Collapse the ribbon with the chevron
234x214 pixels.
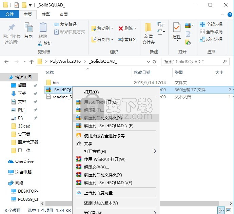click(222, 15)
